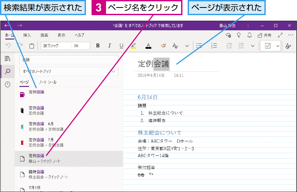Screen dimensions: 297x192
Task: Switch to the ページ results tab
Action: point(24,82)
